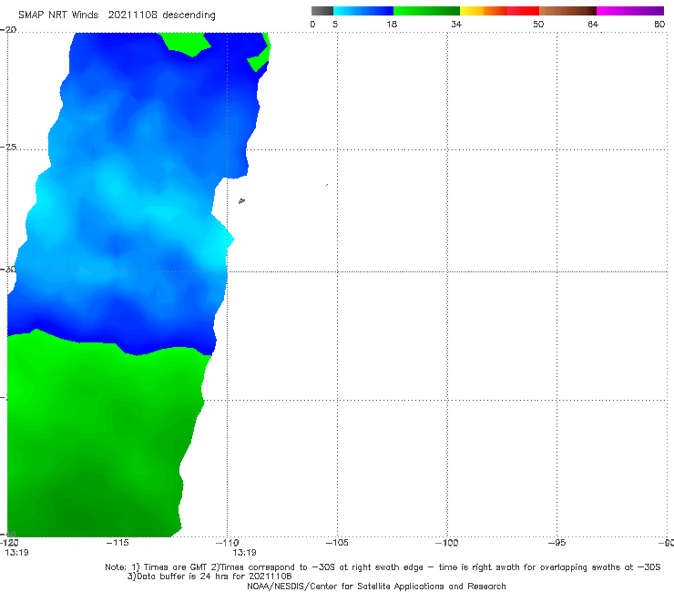Click the '-25' latitude axis label

(9, 147)
